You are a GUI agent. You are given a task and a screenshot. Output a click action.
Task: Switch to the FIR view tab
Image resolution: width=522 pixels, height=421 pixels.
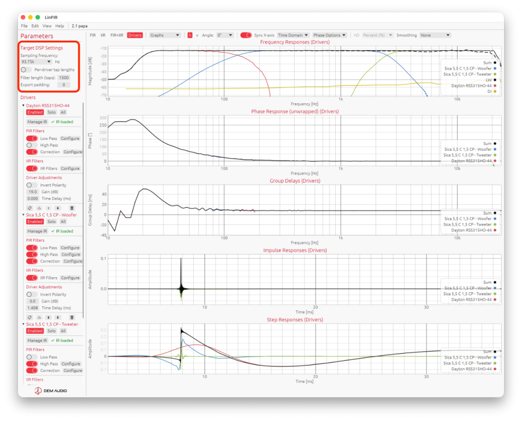pos(93,35)
